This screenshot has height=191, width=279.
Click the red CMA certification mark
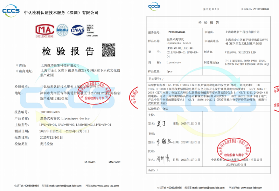click(45, 30)
